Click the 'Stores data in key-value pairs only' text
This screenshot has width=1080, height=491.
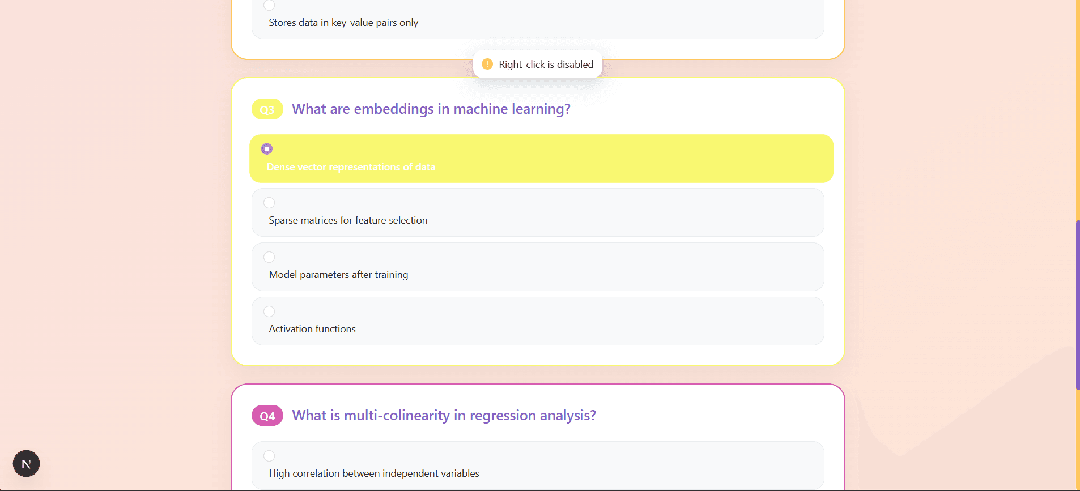343,23
